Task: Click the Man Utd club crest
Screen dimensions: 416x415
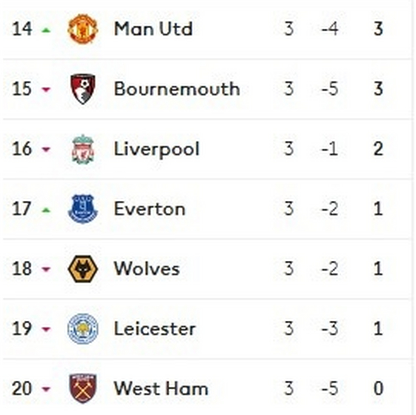Action: click(83, 29)
